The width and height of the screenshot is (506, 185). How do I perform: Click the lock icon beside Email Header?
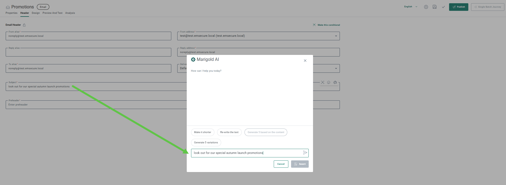coord(24,25)
